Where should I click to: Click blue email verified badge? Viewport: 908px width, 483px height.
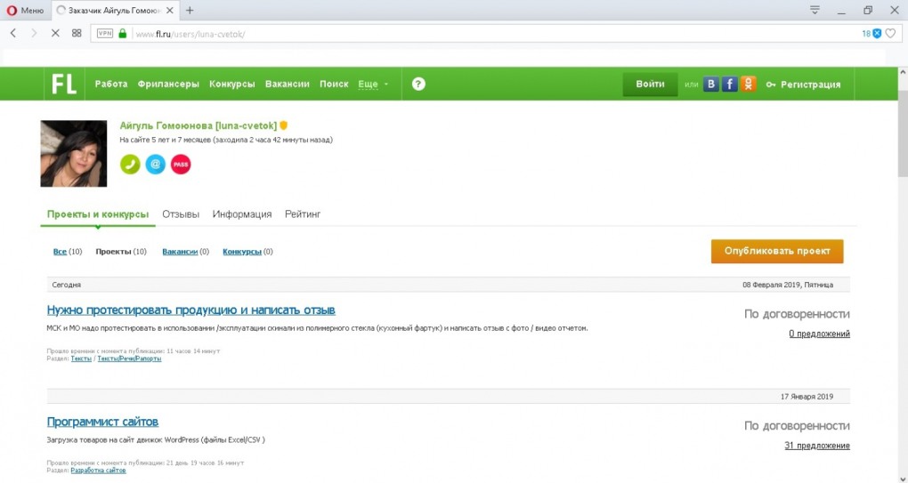click(x=155, y=165)
